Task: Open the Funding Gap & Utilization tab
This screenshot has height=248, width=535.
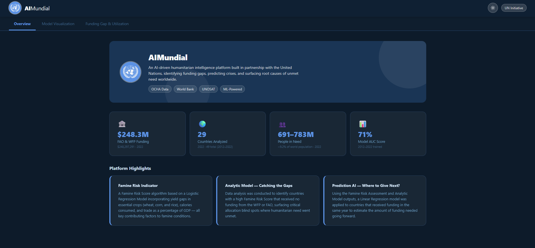Action: coord(107,24)
